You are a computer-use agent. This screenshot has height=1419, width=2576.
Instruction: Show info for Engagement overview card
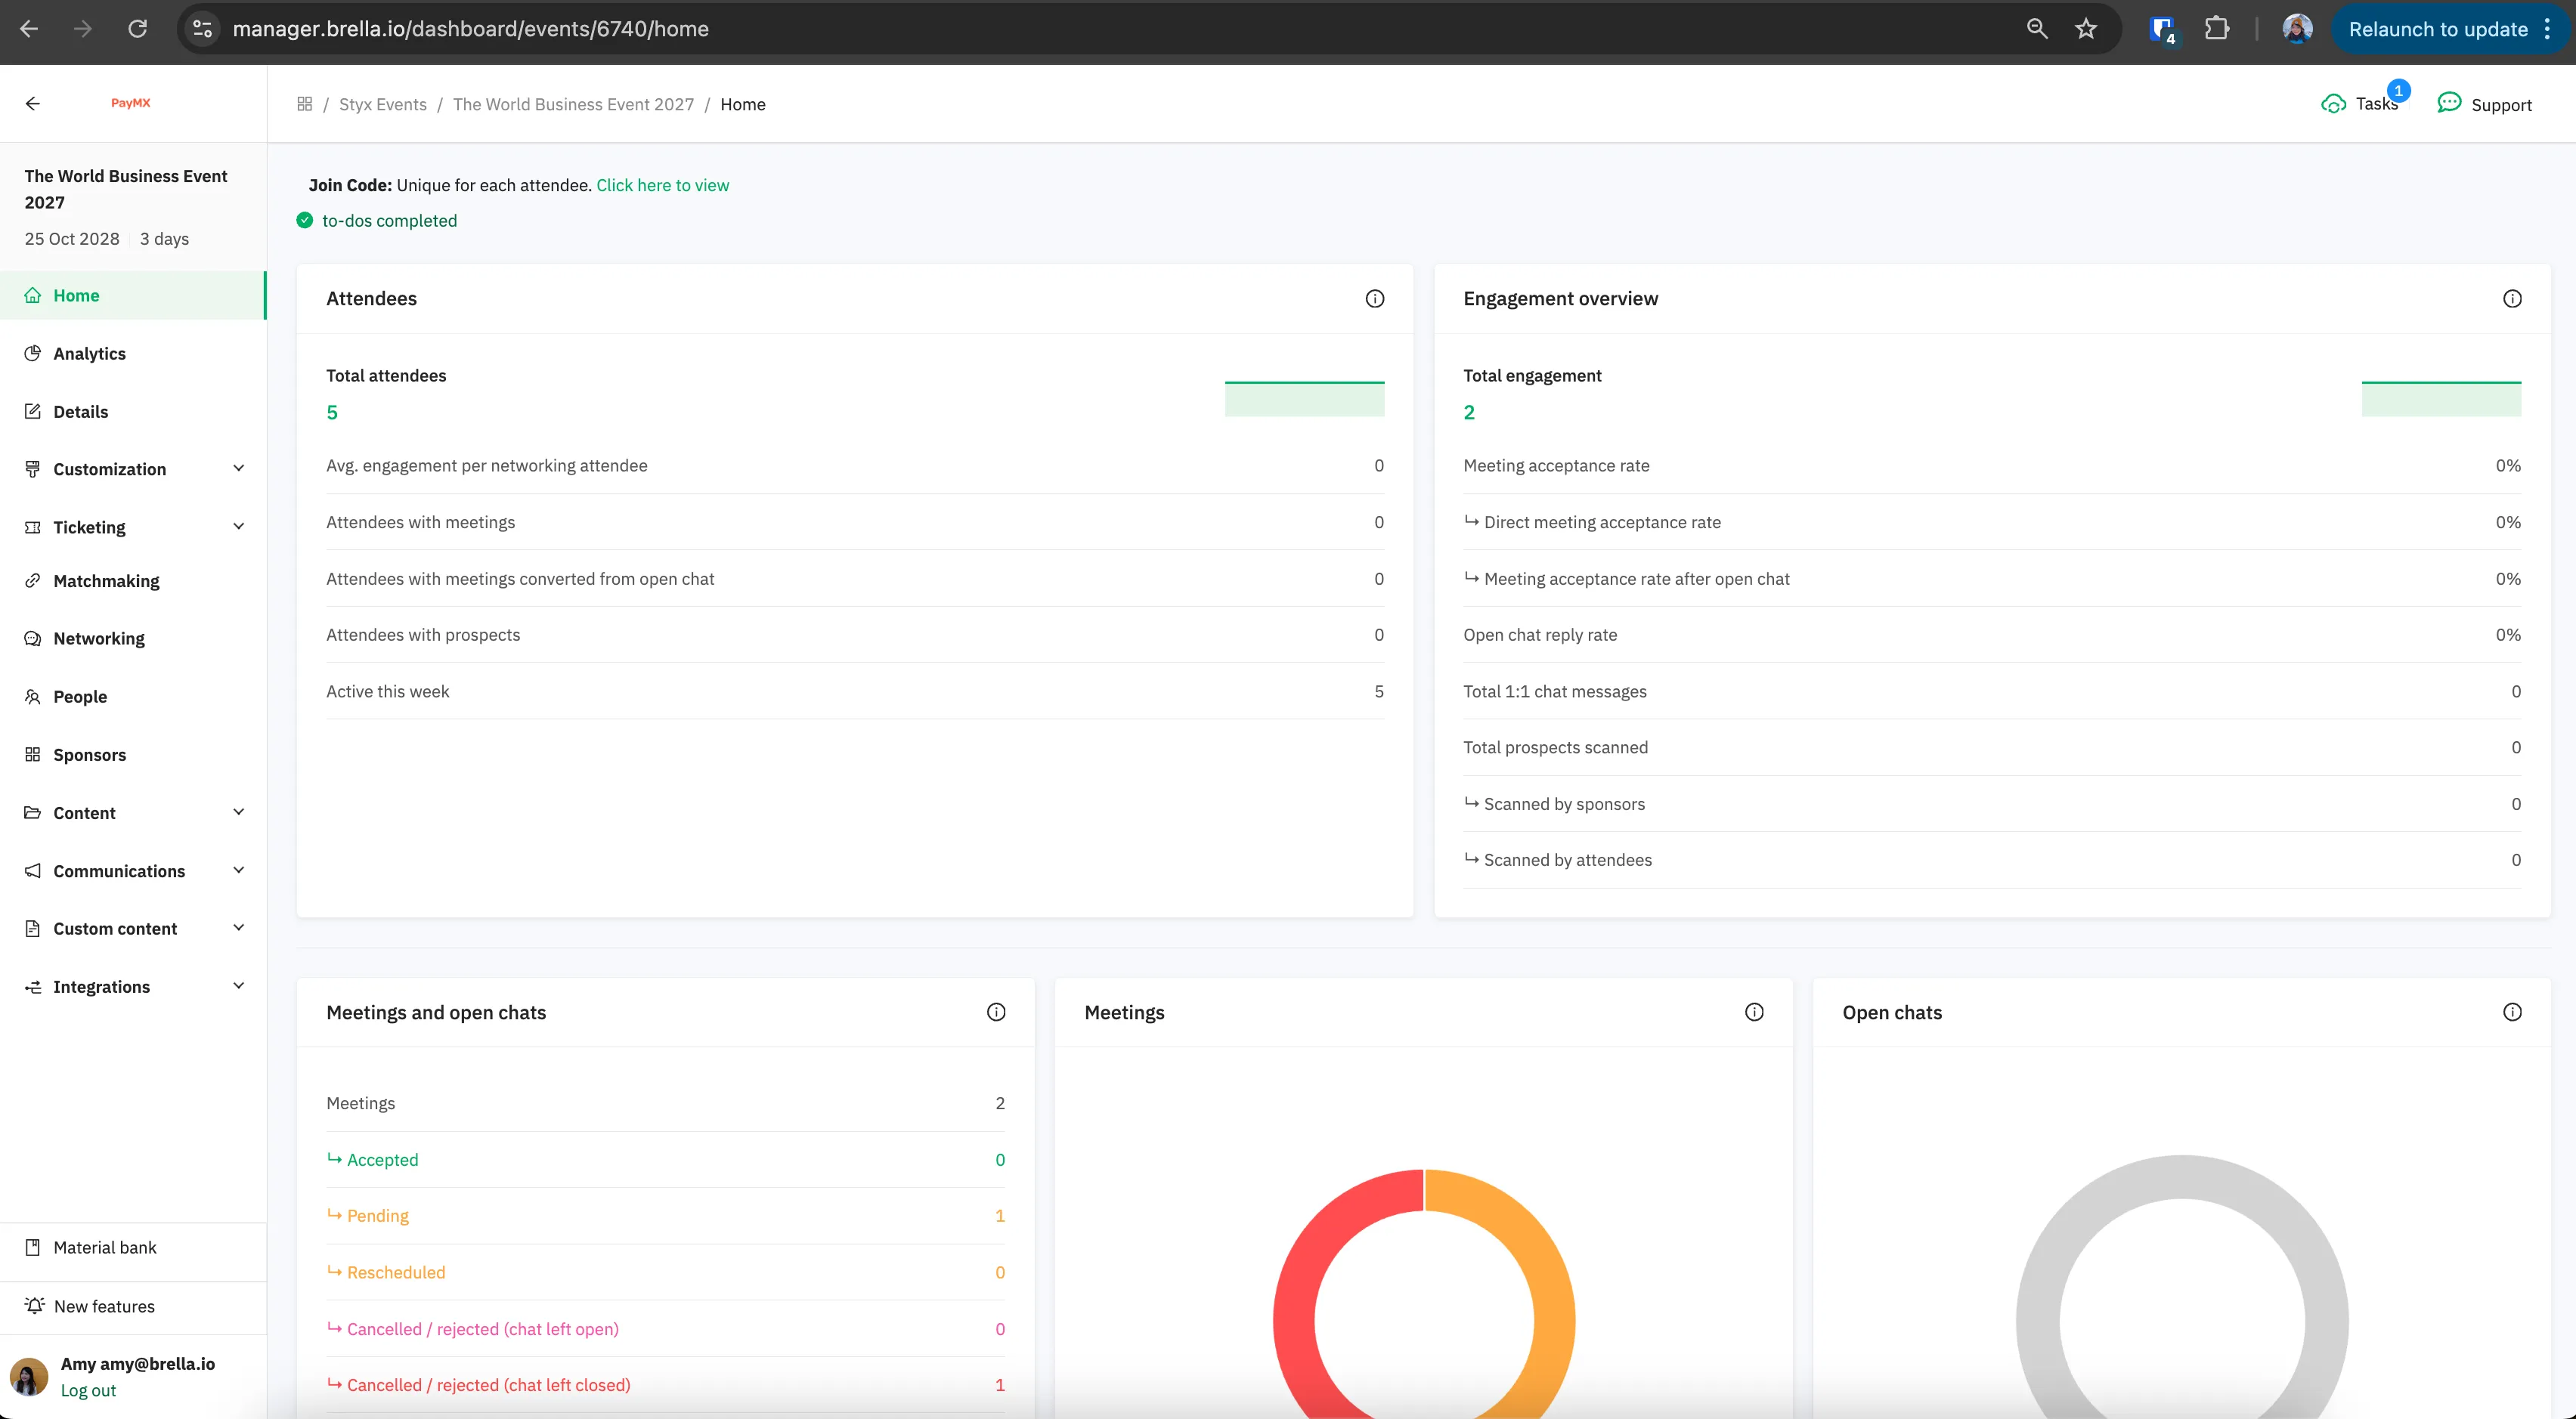(2512, 298)
